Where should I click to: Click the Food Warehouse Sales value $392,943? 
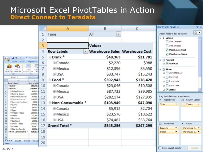click(112, 80)
